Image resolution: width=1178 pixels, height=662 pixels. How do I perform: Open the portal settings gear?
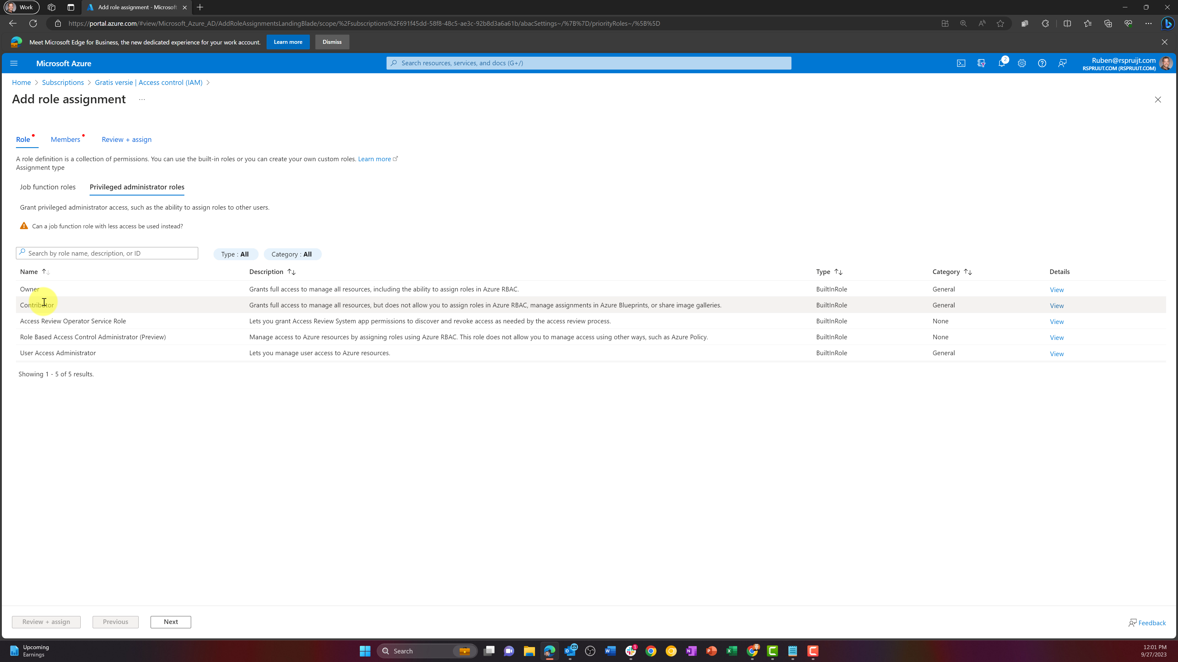click(1022, 63)
